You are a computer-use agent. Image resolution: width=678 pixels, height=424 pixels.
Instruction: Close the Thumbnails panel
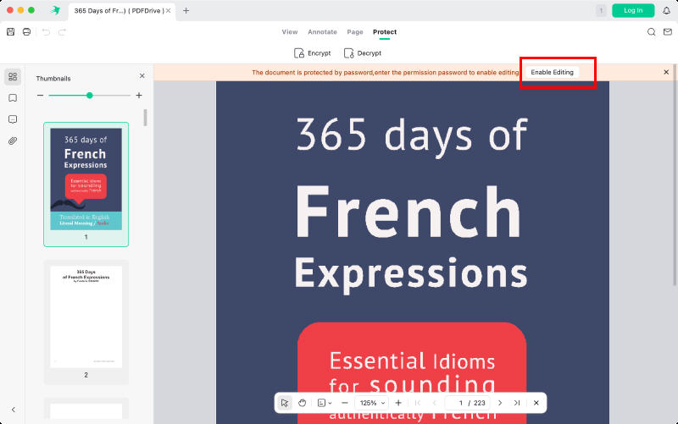(x=142, y=76)
